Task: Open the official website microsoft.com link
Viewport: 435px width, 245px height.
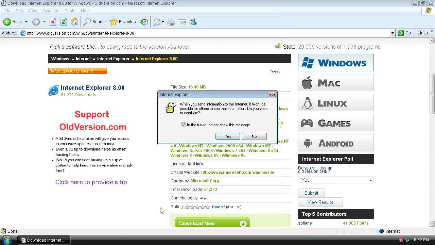Action: click(238, 173)
